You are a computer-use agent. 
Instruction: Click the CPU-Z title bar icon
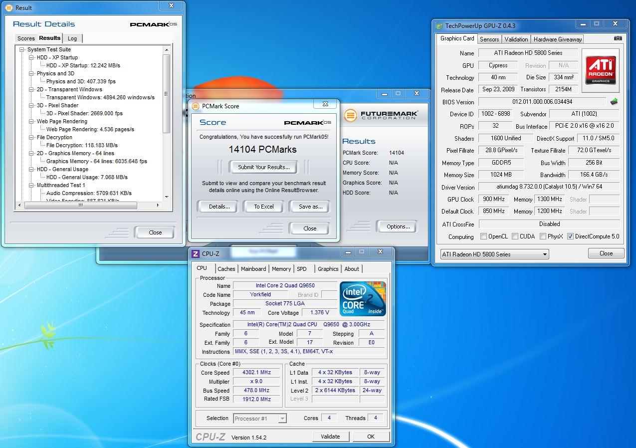[196, 253]
